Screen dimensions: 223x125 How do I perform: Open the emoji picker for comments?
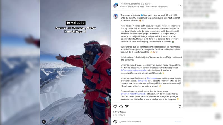point(115,122)
